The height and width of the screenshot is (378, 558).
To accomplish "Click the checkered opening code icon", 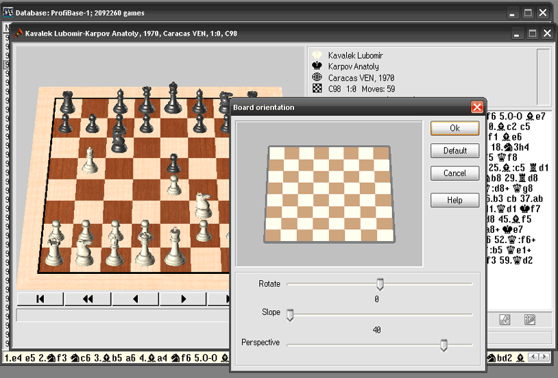I will point(317,88).
